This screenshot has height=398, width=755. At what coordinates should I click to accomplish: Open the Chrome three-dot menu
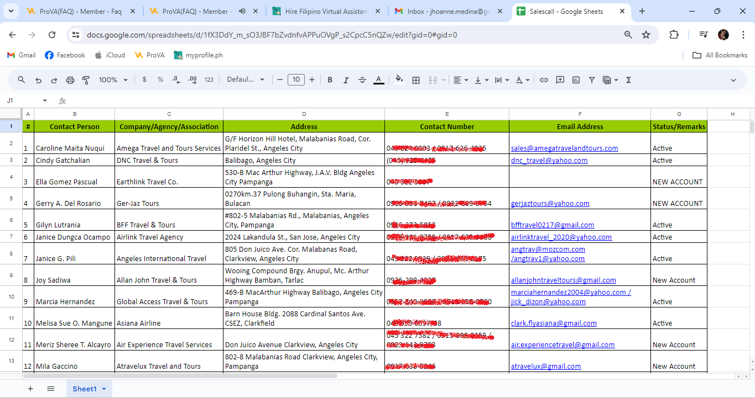click(x=742, y=35)
